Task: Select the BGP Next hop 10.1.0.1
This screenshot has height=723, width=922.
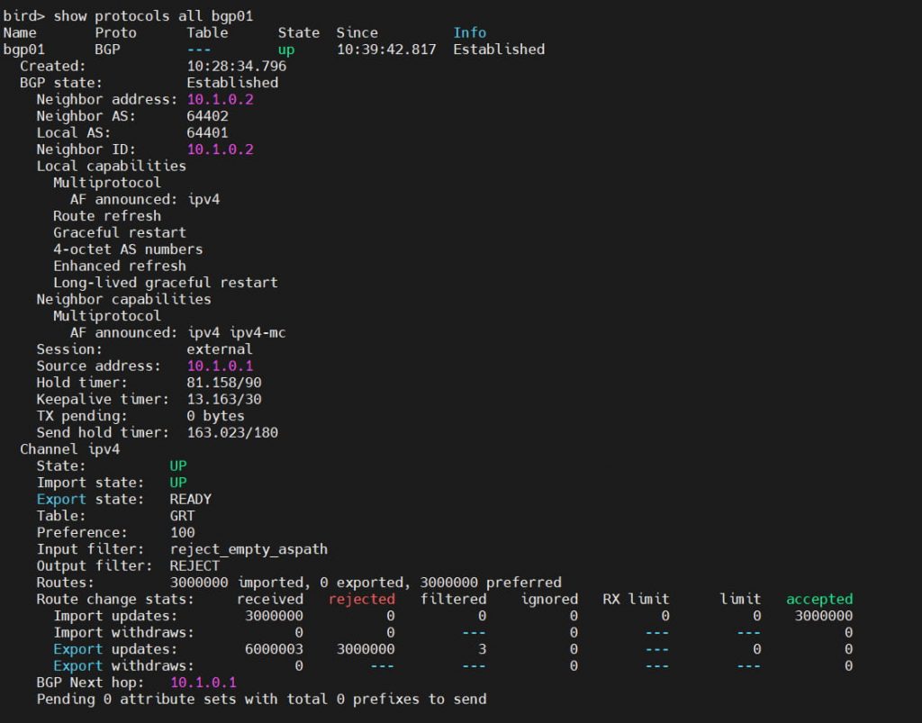Action: tap(203, 682)
